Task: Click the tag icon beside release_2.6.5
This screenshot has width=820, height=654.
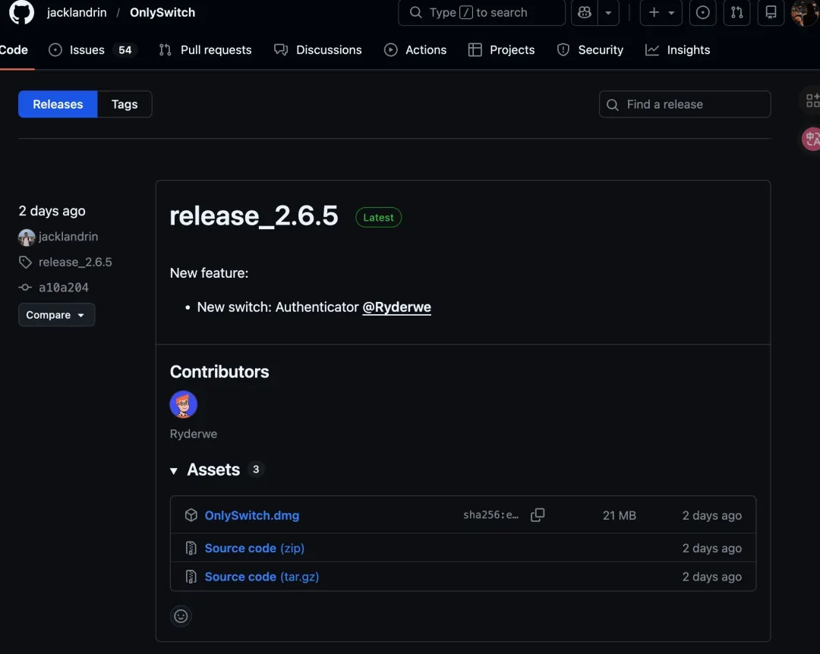Action: [x=25, y=262]
